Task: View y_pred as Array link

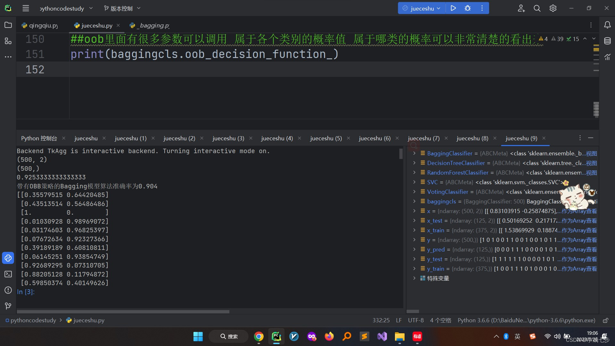Action: click(579, 250)
